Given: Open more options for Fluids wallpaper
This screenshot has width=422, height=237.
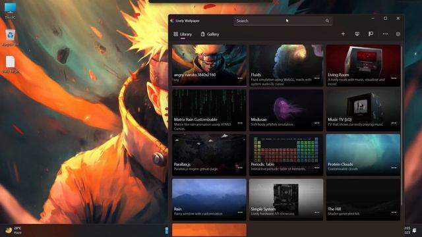Looking at the screenshot, I should coord(316,78).
